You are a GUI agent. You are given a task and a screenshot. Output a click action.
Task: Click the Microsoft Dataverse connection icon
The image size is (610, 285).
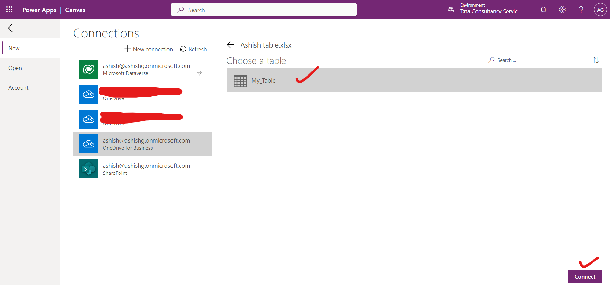(89, 69)
